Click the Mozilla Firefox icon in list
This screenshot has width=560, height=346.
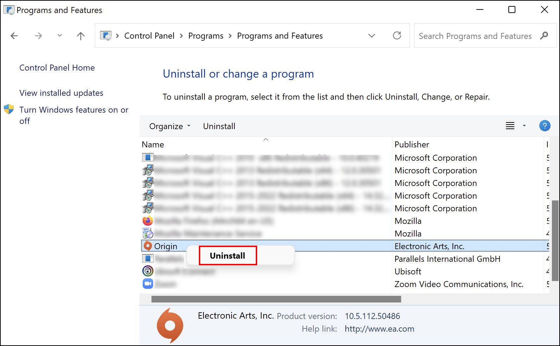point(148,221)
